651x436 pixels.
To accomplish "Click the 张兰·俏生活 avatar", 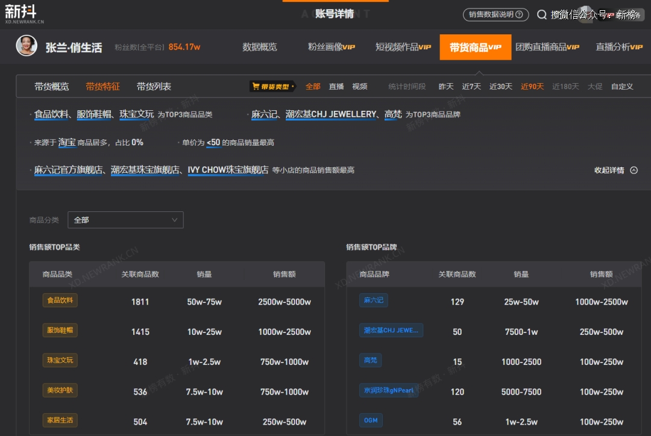I will tap(26, 46).
